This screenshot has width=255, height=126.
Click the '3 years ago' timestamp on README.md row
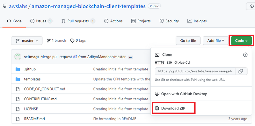pyautogui.click(x=238, y=119)
